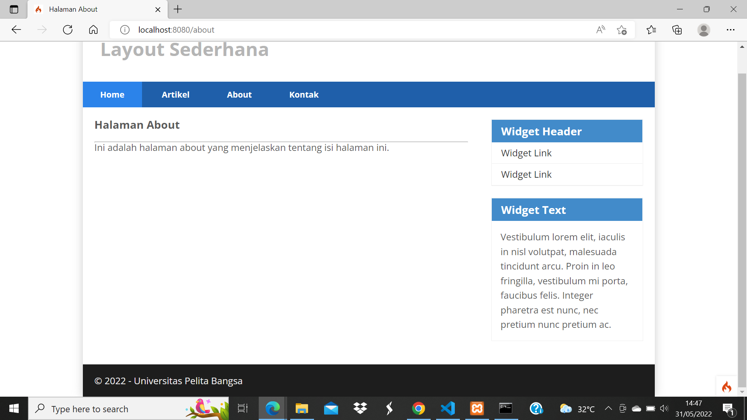Open the browser Settings and more menu
This screenshot has height=420, width=747.
[730, 30]
